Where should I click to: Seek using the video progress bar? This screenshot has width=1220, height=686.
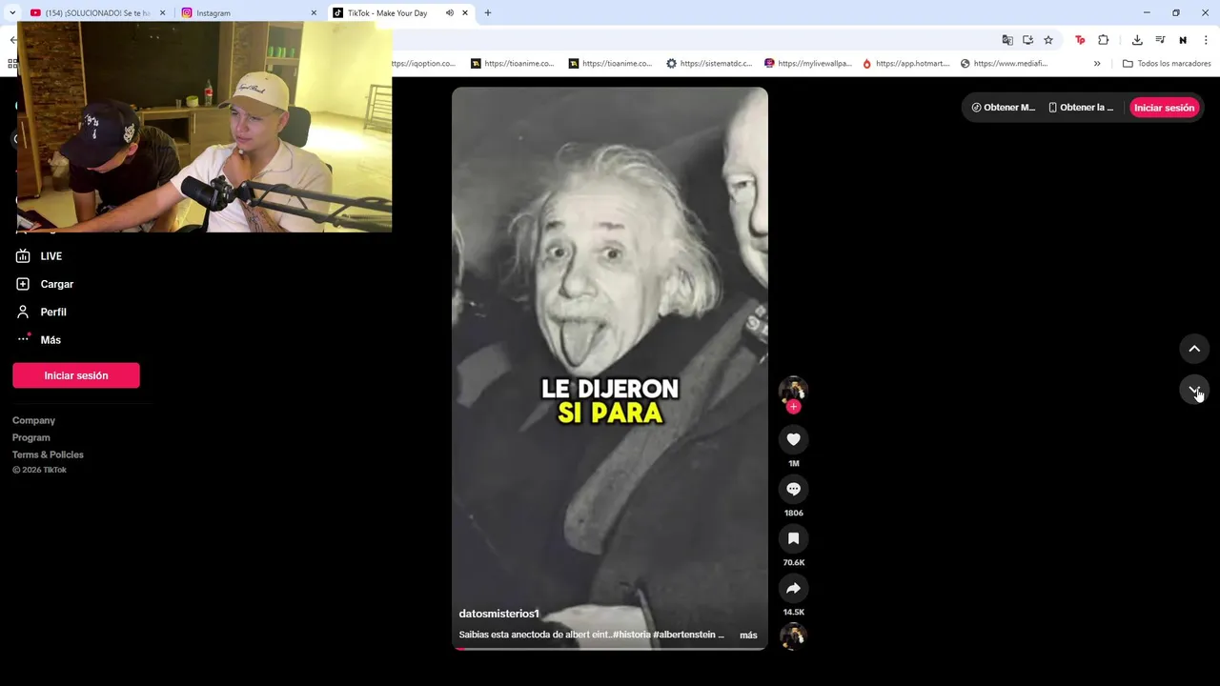click(x=610, y=648)
